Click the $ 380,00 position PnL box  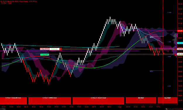pyautogui.click(x=54, y=49)
